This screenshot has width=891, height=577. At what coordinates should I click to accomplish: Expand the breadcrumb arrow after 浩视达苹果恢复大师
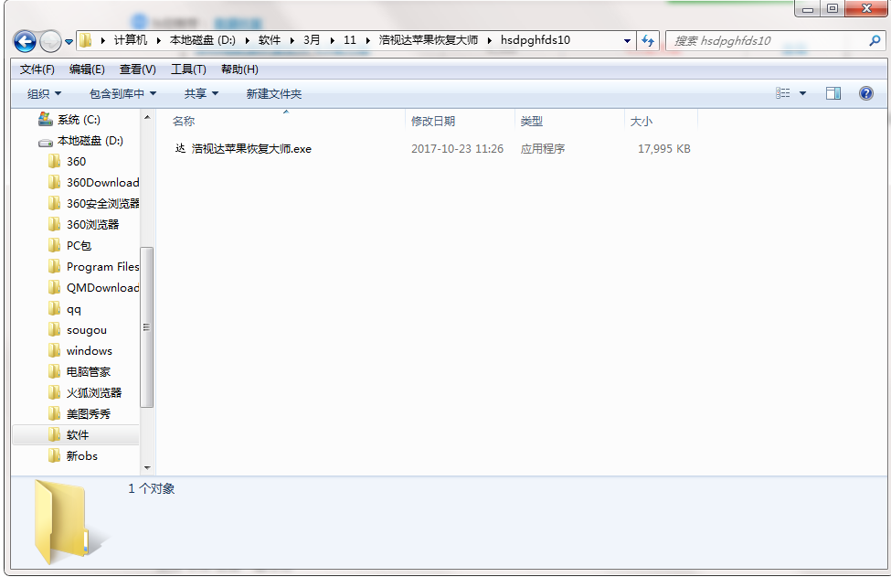tap(489, 40)
